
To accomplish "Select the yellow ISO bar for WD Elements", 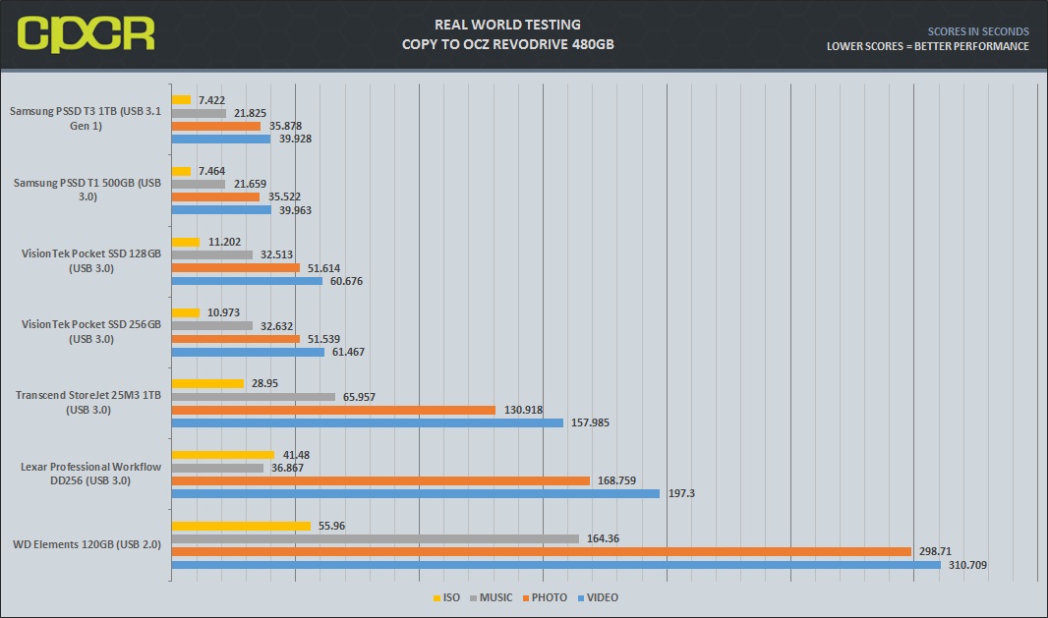I will (241, 526).
